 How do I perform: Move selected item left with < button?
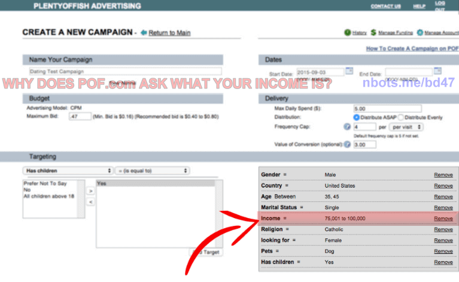(x=91, y=202)
